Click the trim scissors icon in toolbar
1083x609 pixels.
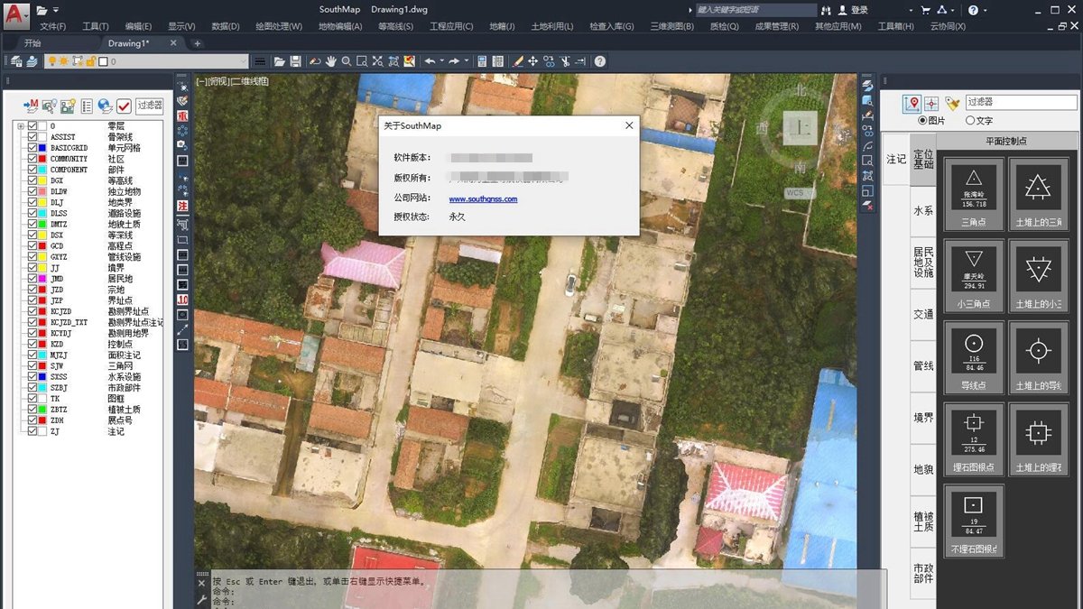coord(565,61)
